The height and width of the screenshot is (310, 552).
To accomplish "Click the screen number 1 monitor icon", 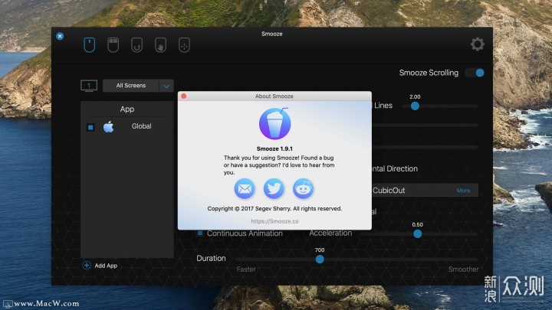I will (89, 86).
